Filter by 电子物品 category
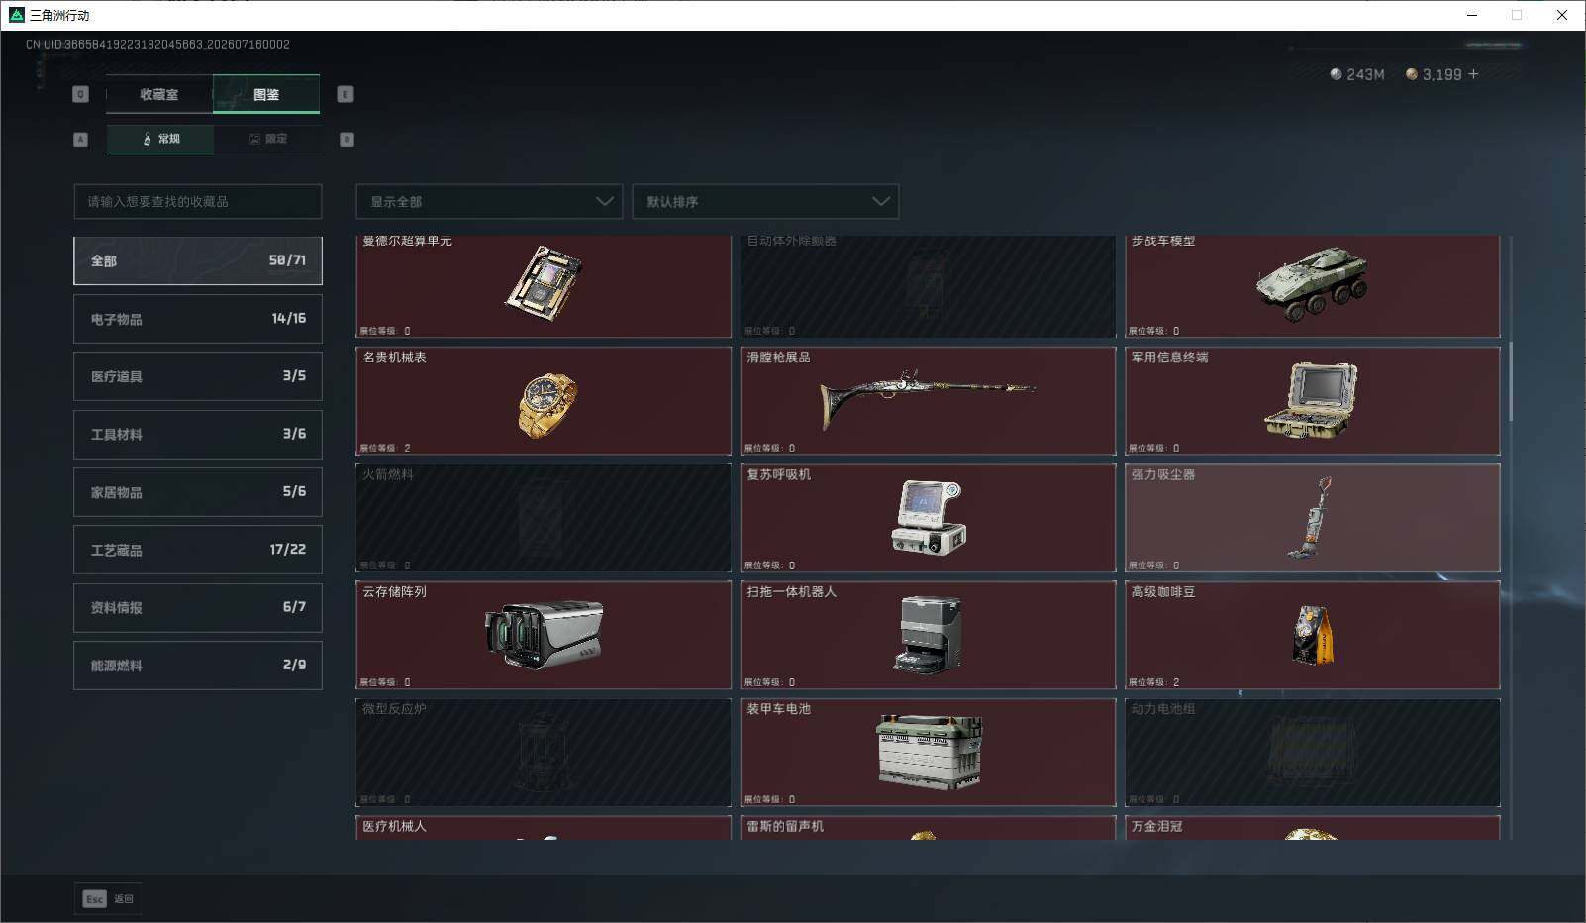 point(198,319)
